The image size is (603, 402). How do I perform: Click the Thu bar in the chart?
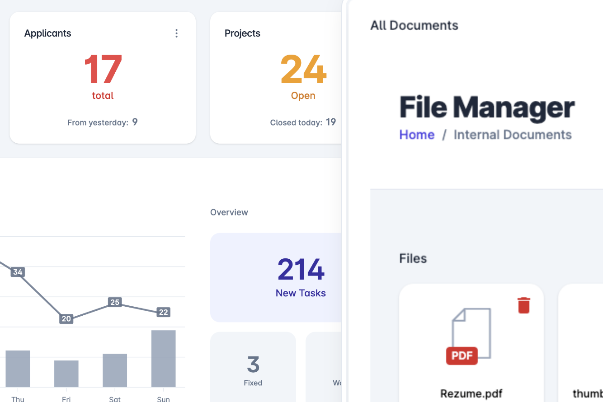click(18, 369)
